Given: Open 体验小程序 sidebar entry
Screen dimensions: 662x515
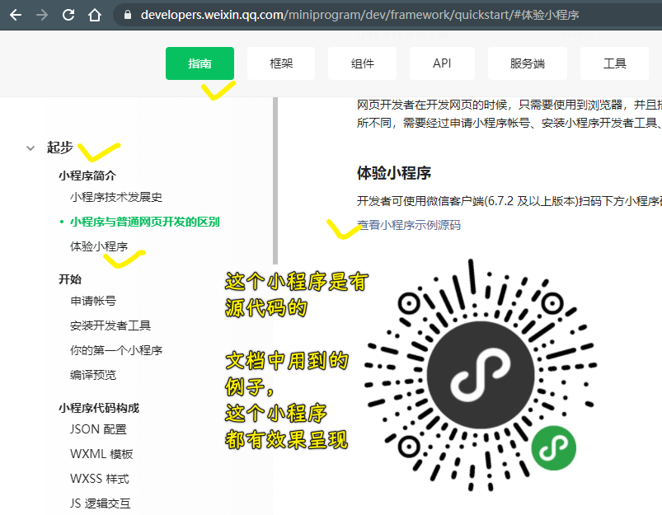Looking at the screenshot, I should [99, 246].
